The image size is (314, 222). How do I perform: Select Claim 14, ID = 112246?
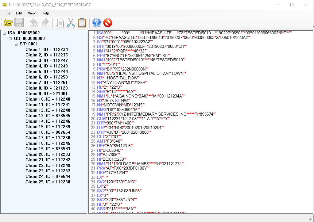(48, 121)
